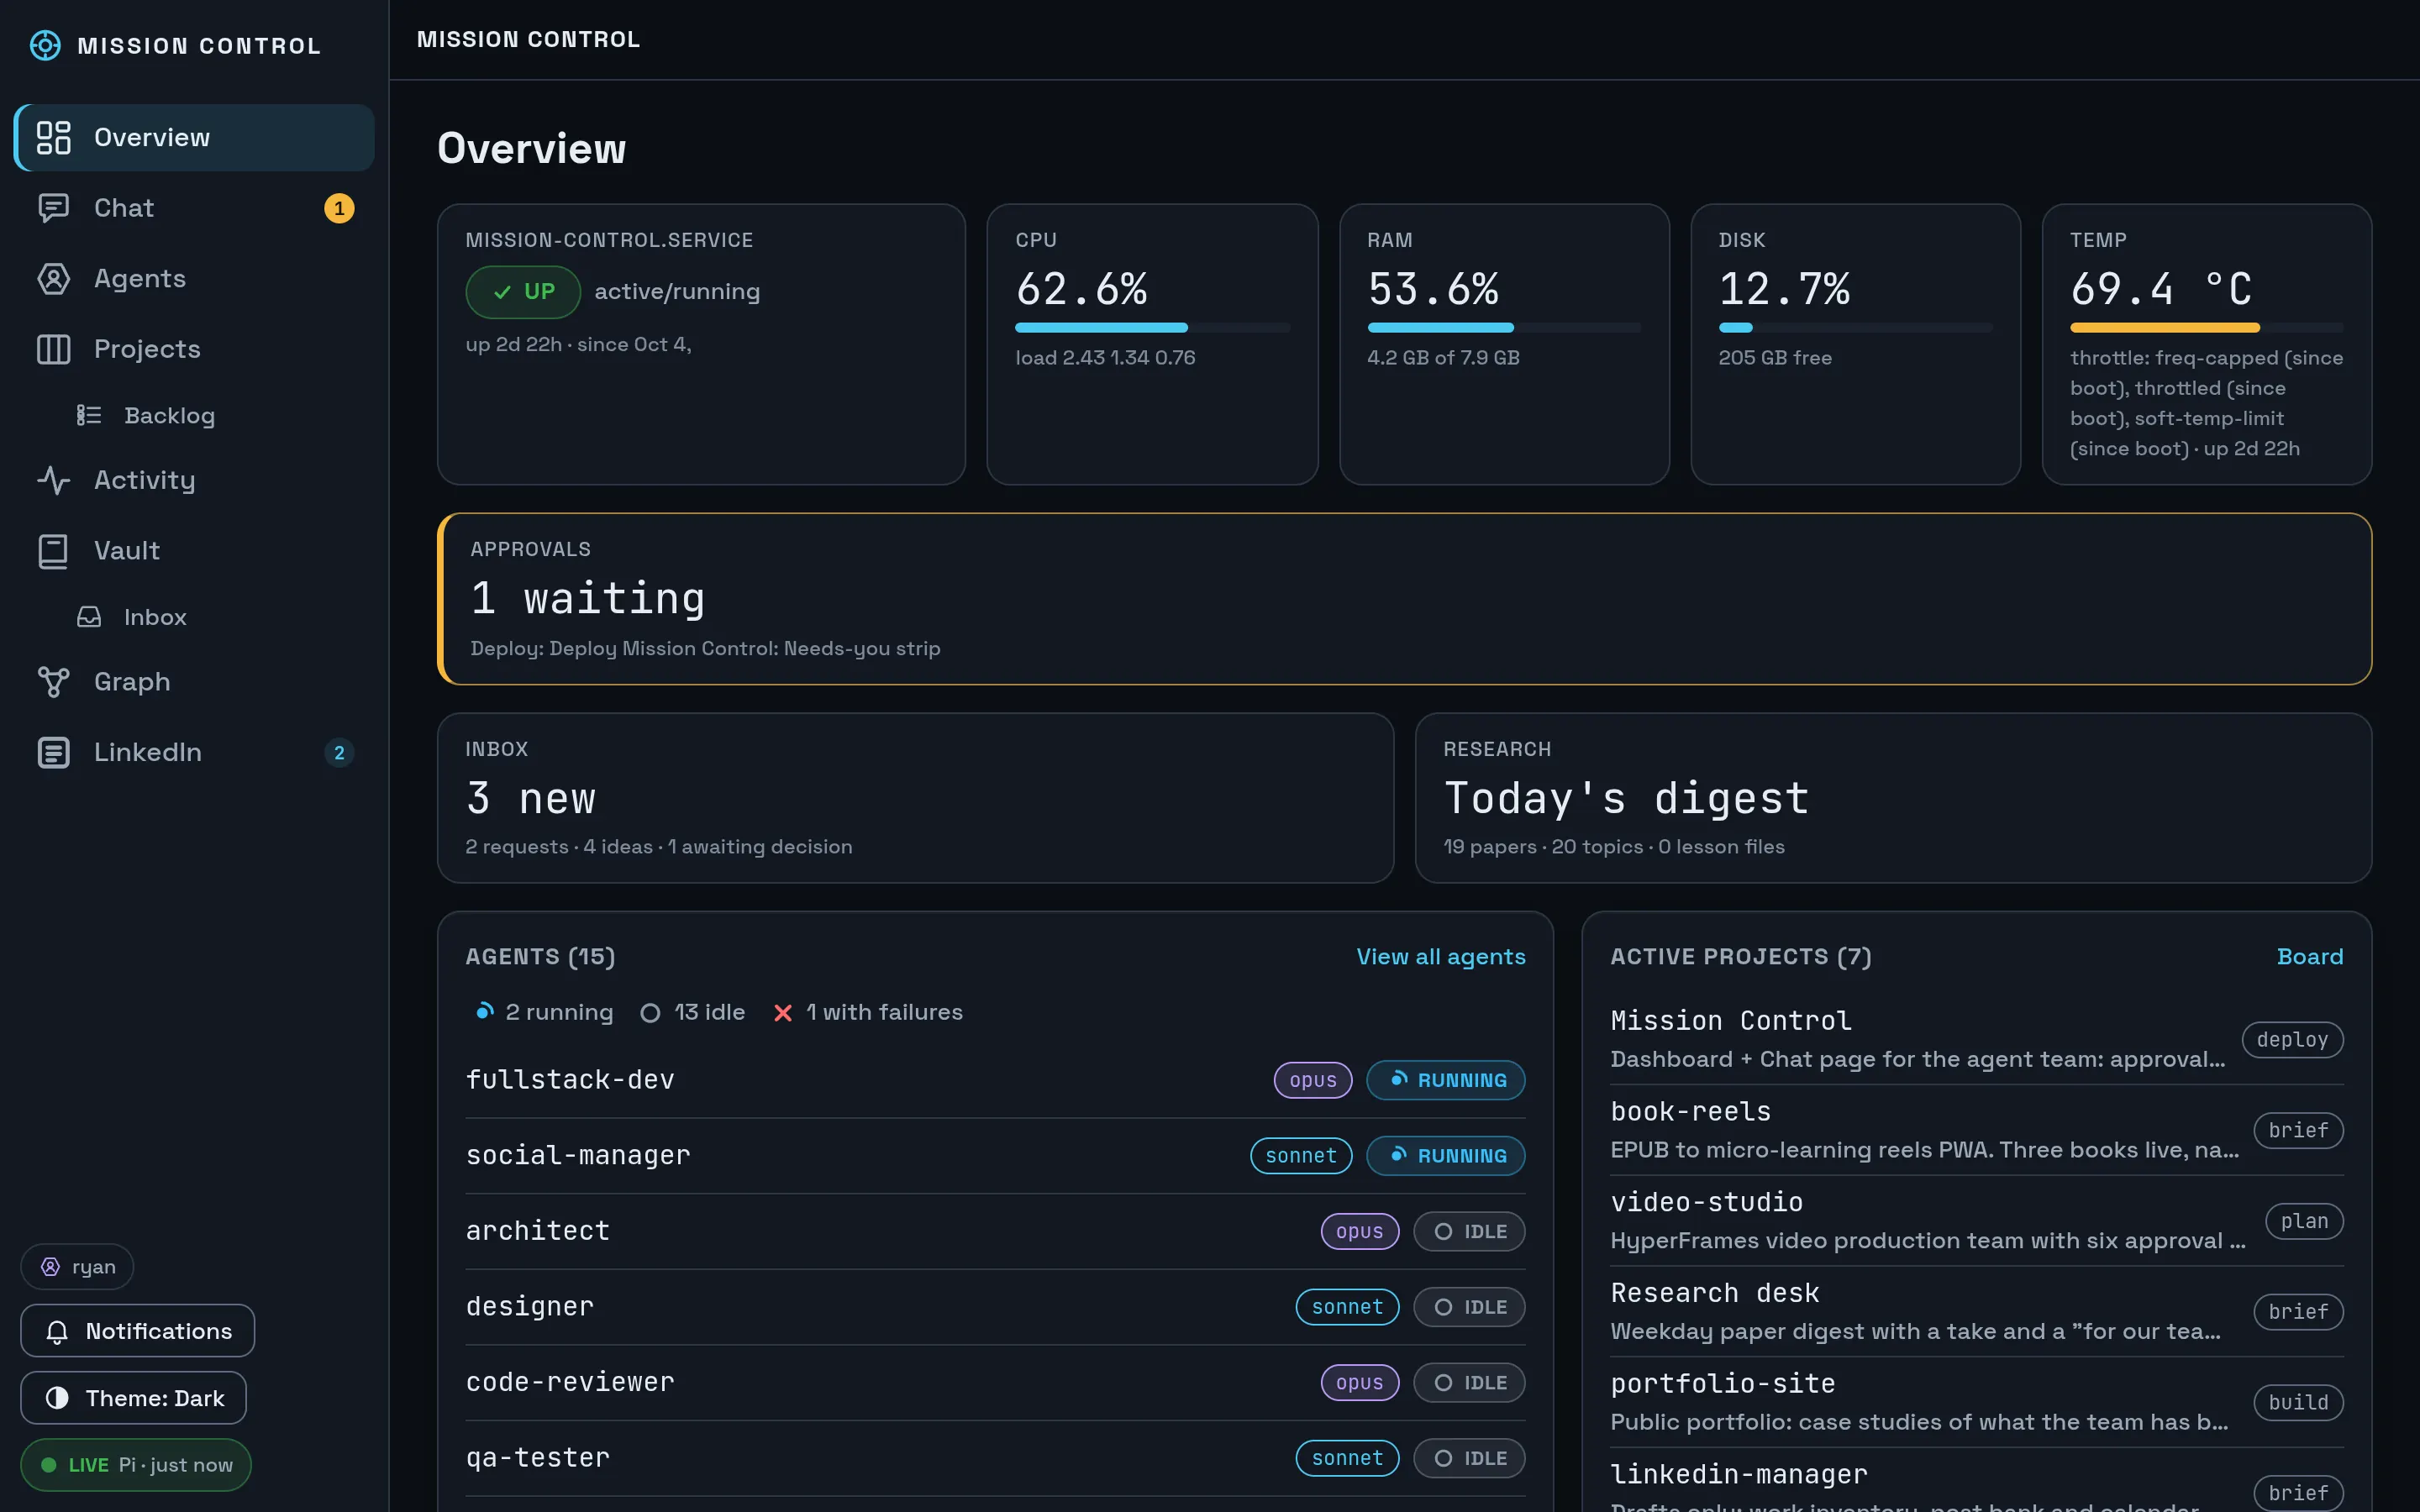Screen dimensions: 2420x1512
Task: Click the LIVE Pi just now status pill
Action: (135, 1465)
